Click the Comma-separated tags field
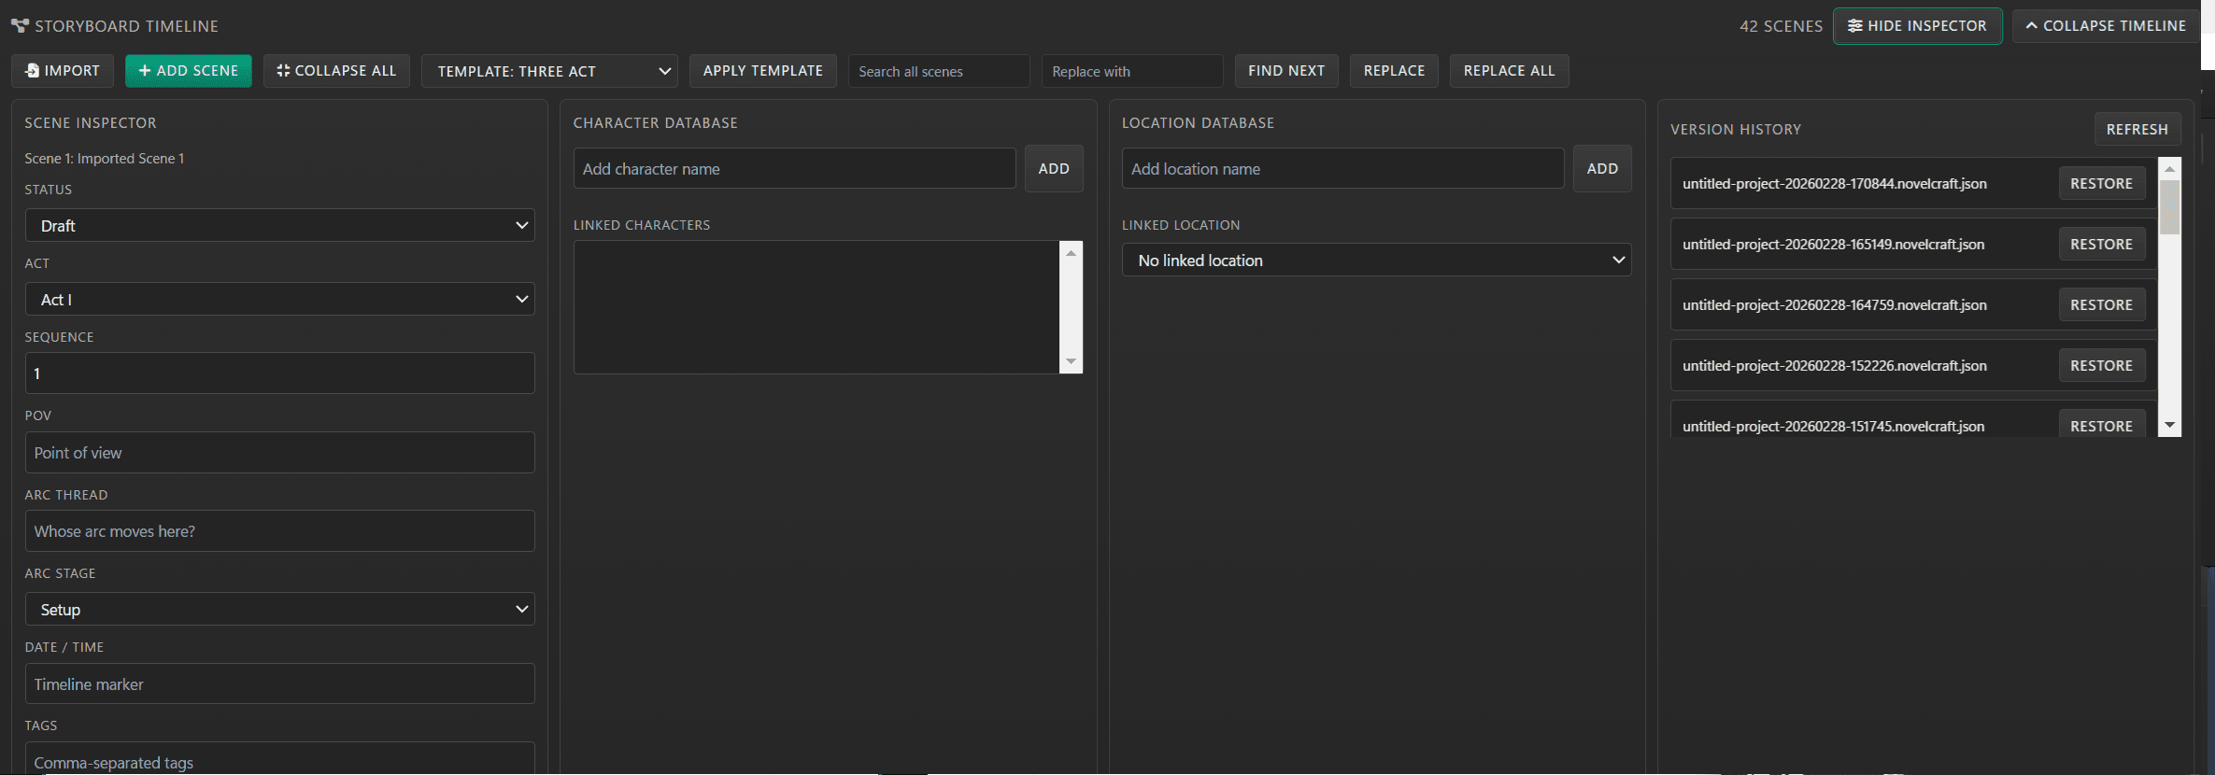Viewport: 2215px width, 775px height. click(x=279, y=760)
